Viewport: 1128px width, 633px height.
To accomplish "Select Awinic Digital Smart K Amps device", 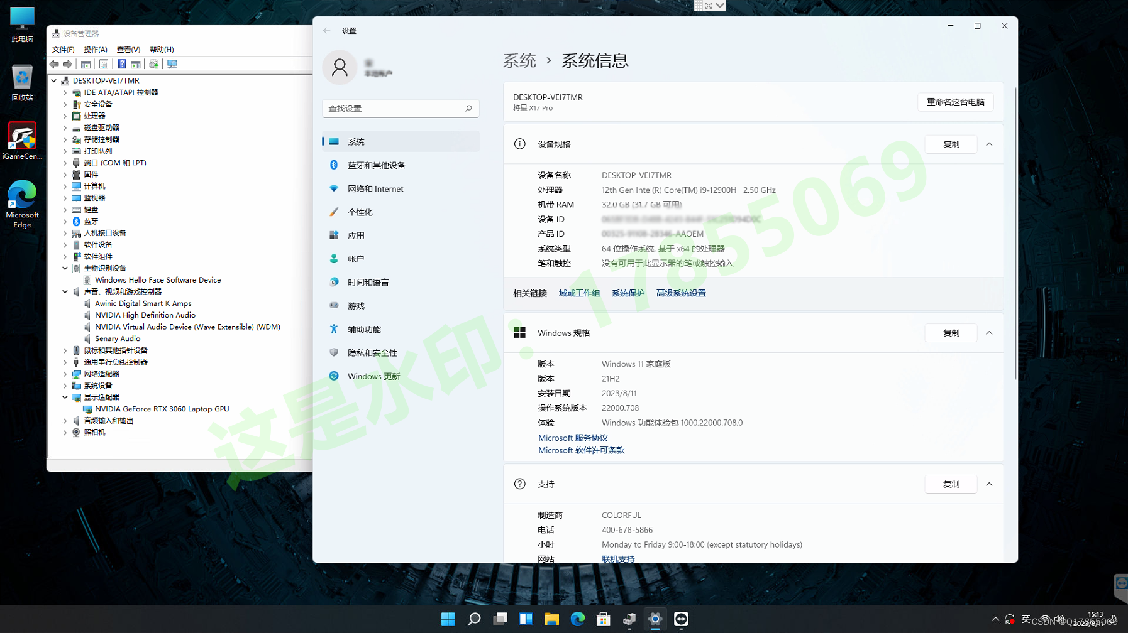I will point(143,303).
